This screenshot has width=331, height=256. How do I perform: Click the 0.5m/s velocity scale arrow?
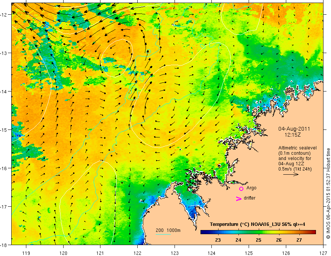(291, 174)
